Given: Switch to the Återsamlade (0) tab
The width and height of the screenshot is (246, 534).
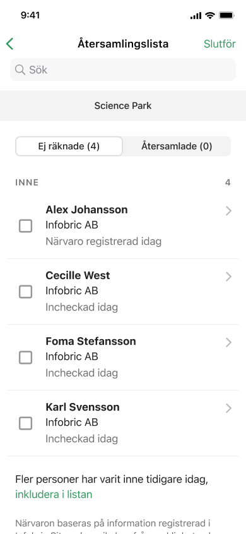Looking at the screenshot, I should click(177, 146).
